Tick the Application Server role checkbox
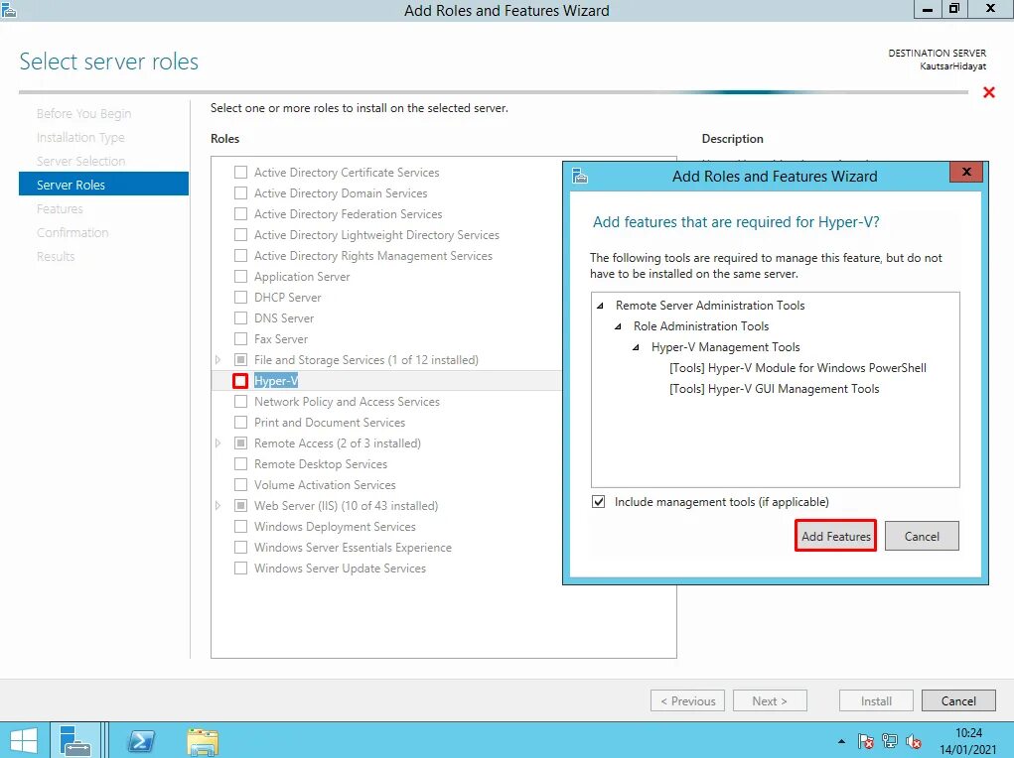Image resolution: width=1014 pixels, height=758 pixels. 240,277
